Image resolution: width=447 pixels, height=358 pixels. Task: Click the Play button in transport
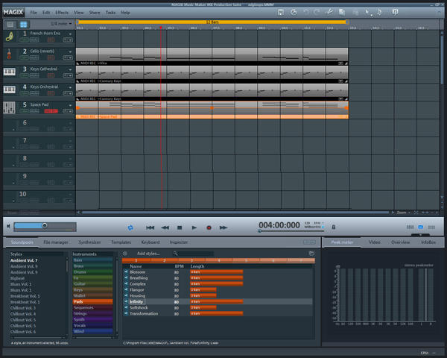tap(194, 227)
